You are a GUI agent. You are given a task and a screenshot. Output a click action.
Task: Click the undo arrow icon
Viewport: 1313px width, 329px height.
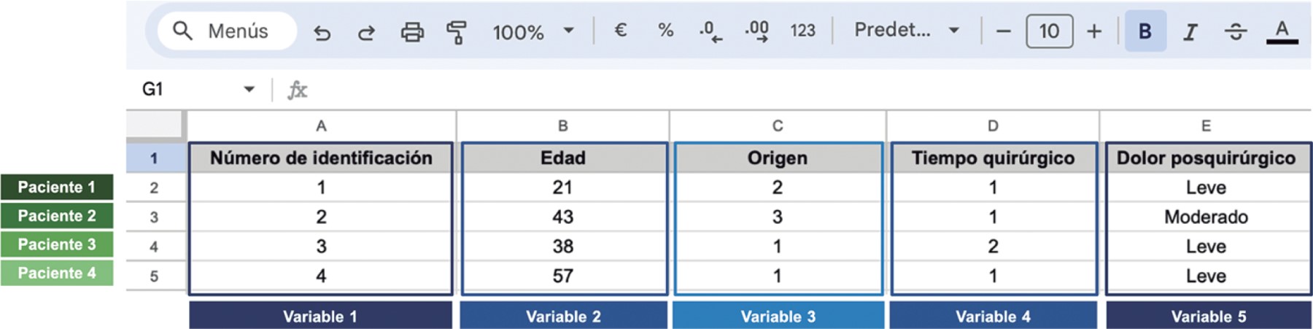(x=322, y=32)
